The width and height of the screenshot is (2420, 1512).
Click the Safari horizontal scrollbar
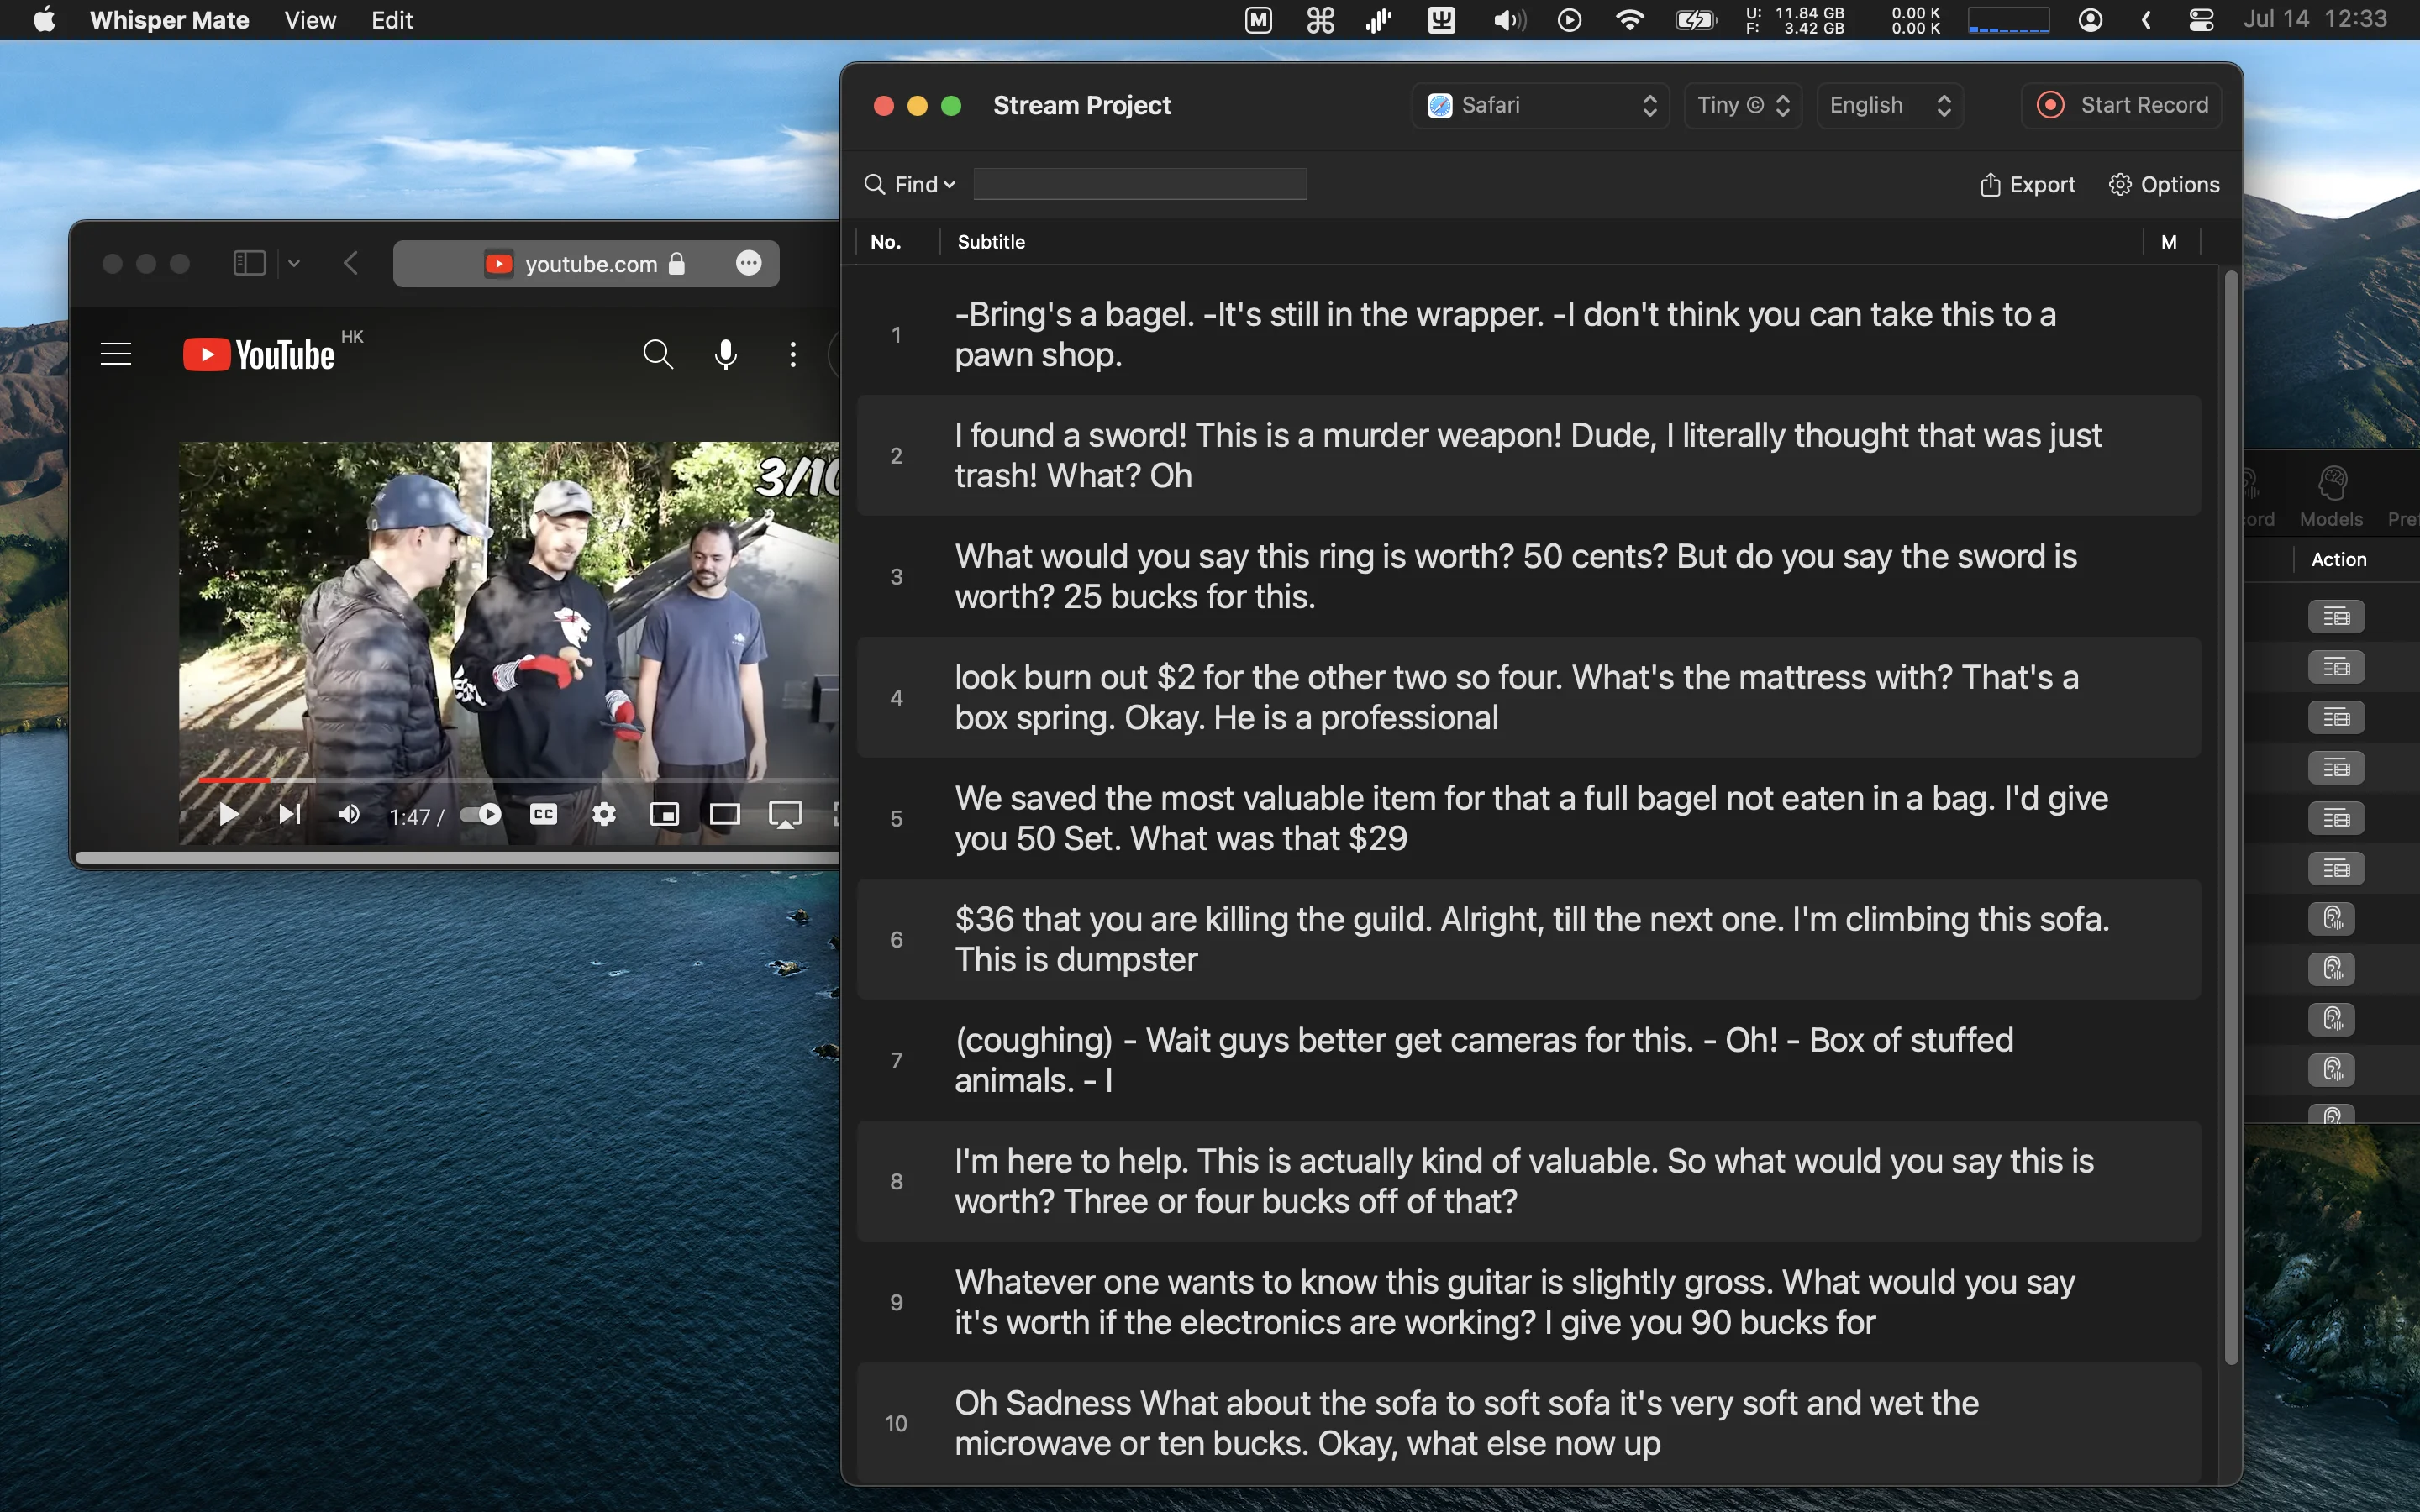458,857
